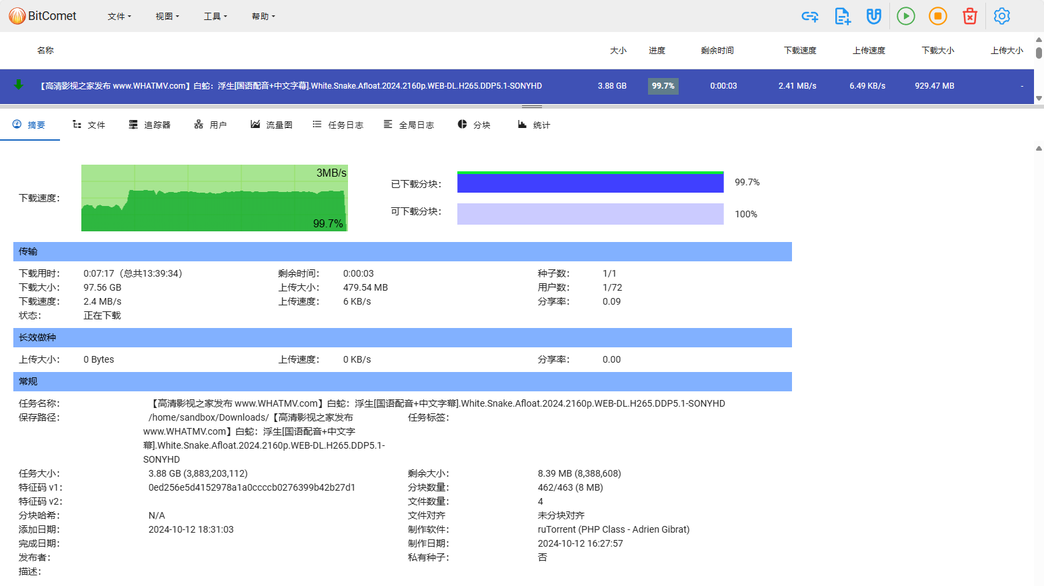Click the green start task button
Screen dimensions: 1044x586
(x=906, y=16)
